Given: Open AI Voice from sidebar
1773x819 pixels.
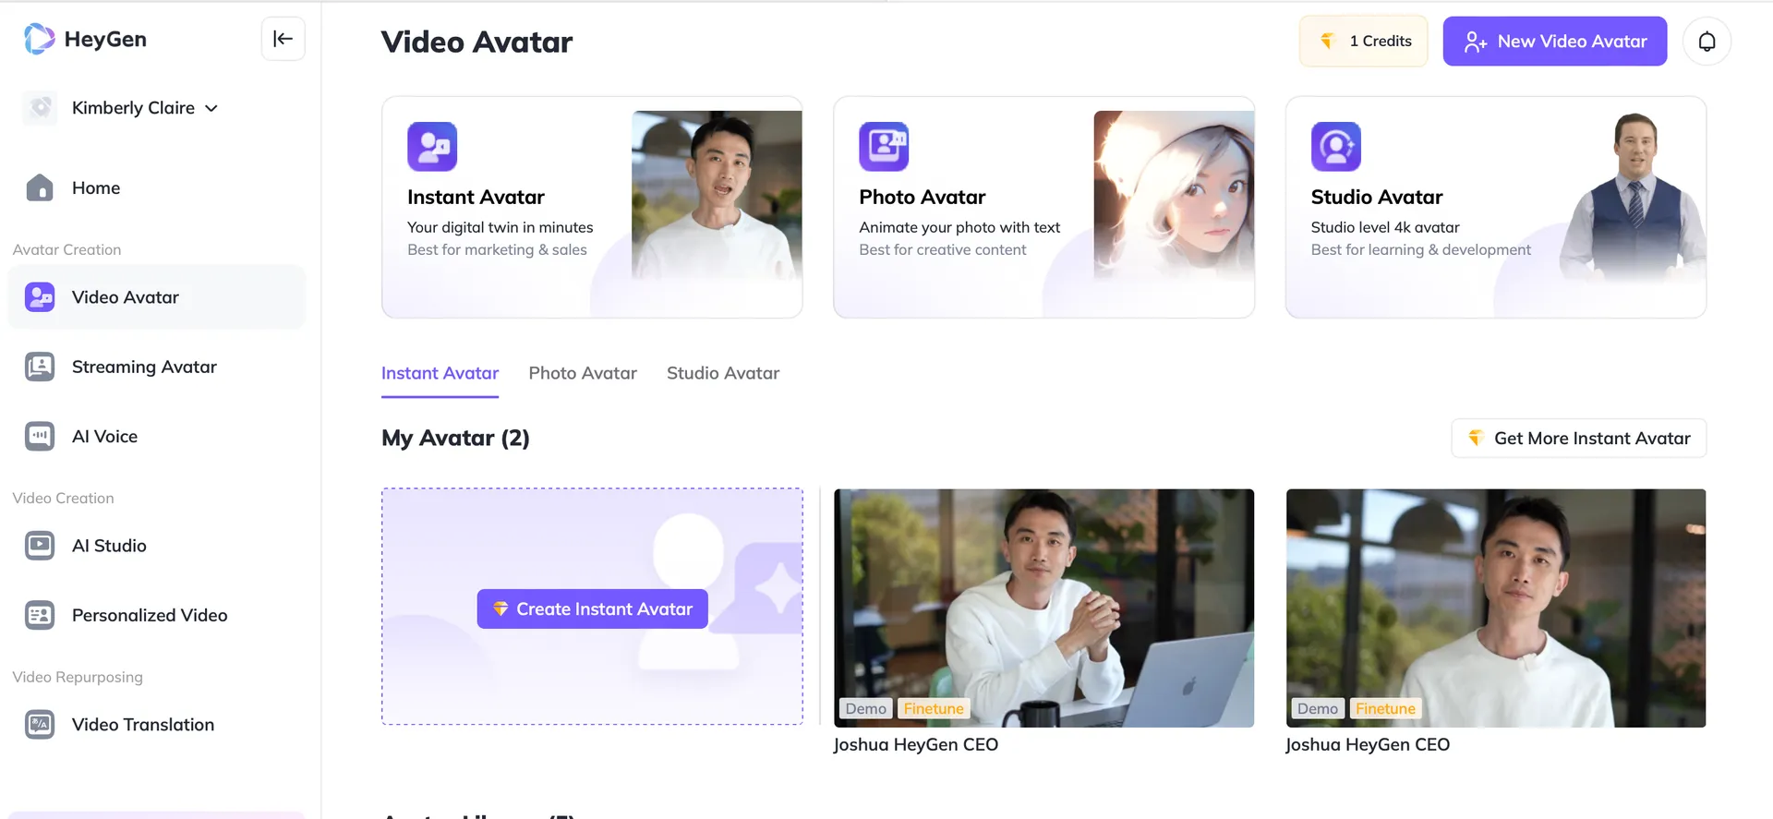Looking at the screenshot, I should (104, 436).
